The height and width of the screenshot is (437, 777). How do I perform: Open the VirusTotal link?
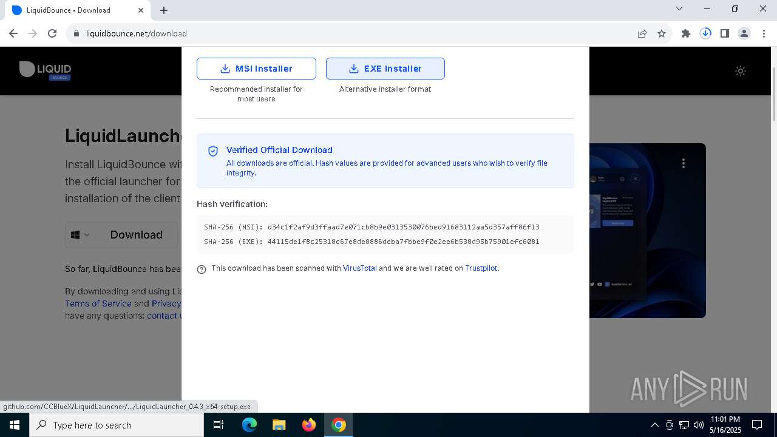pyautogui.click(x=360, y=268)
